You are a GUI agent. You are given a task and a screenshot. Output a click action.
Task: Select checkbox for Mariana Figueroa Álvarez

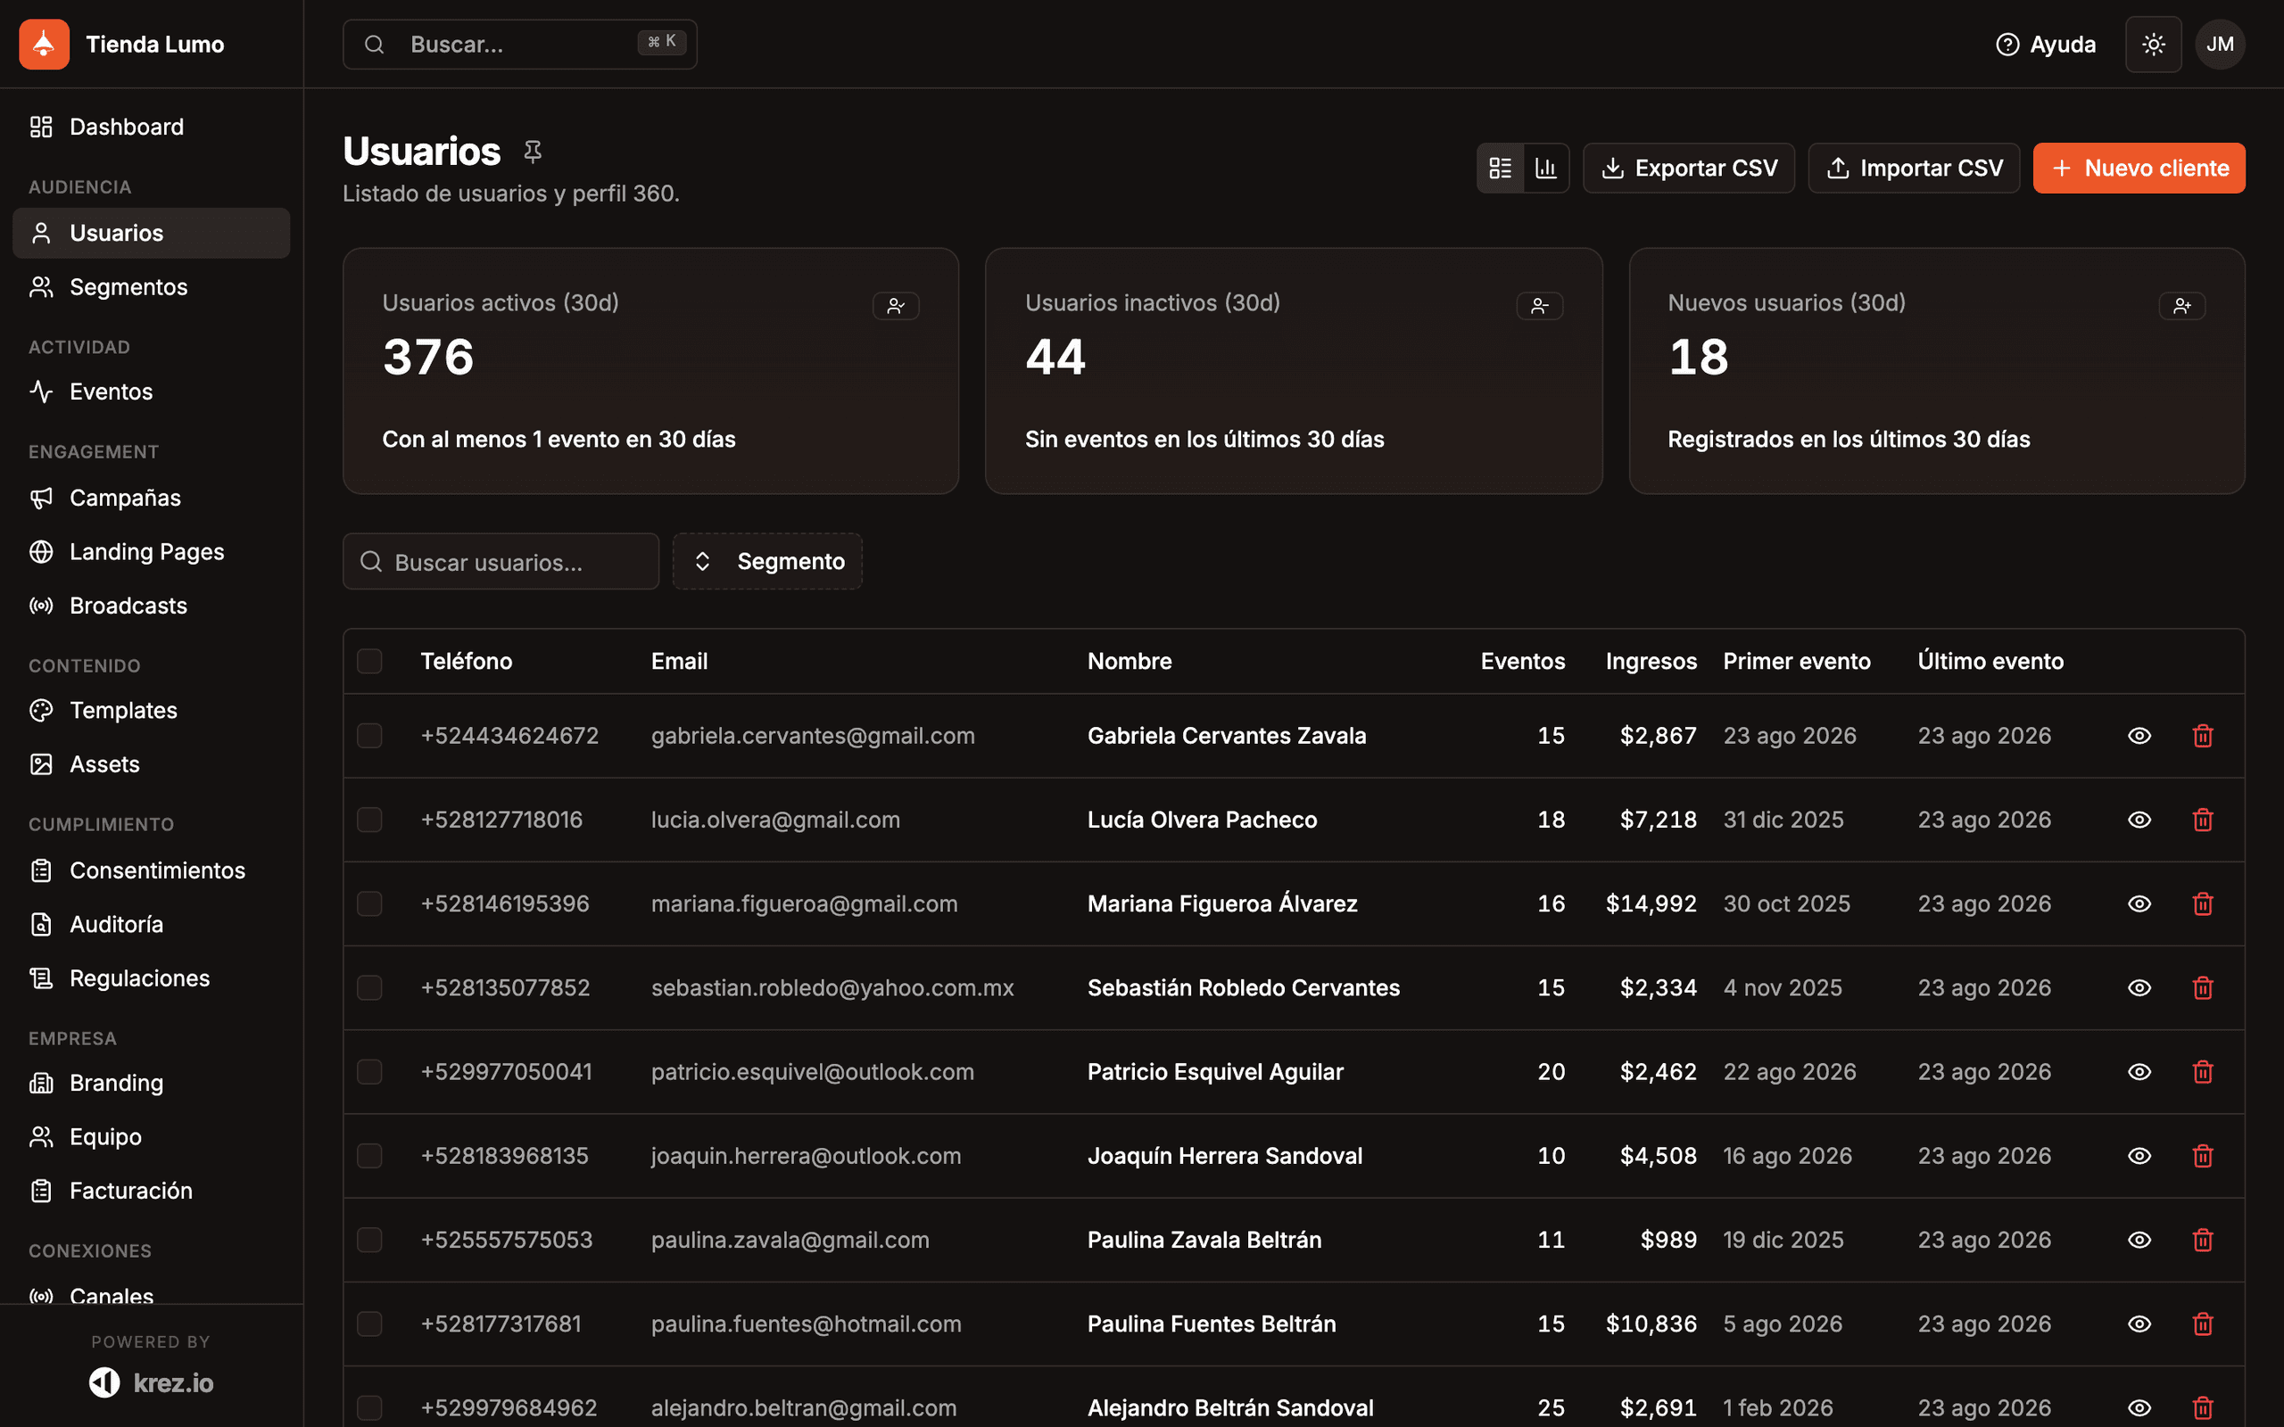369,903
